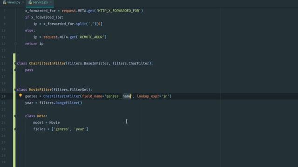The image size is (298, 167).
Task: Click the 'year' string in fields list
Action: [80, 129]
